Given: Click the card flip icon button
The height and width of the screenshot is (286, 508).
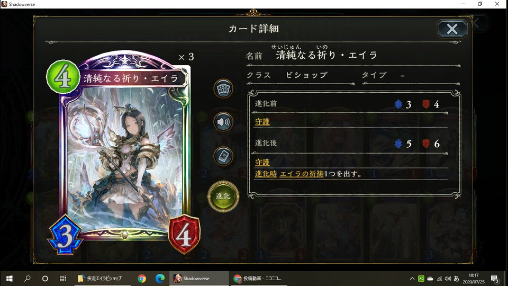Looking at the screenshot, I should click(x=223, y=156).
